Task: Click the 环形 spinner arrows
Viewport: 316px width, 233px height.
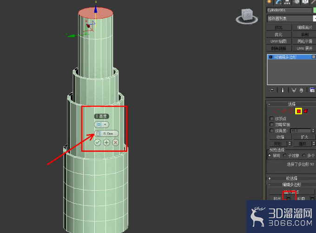Action: pos(290,144)
